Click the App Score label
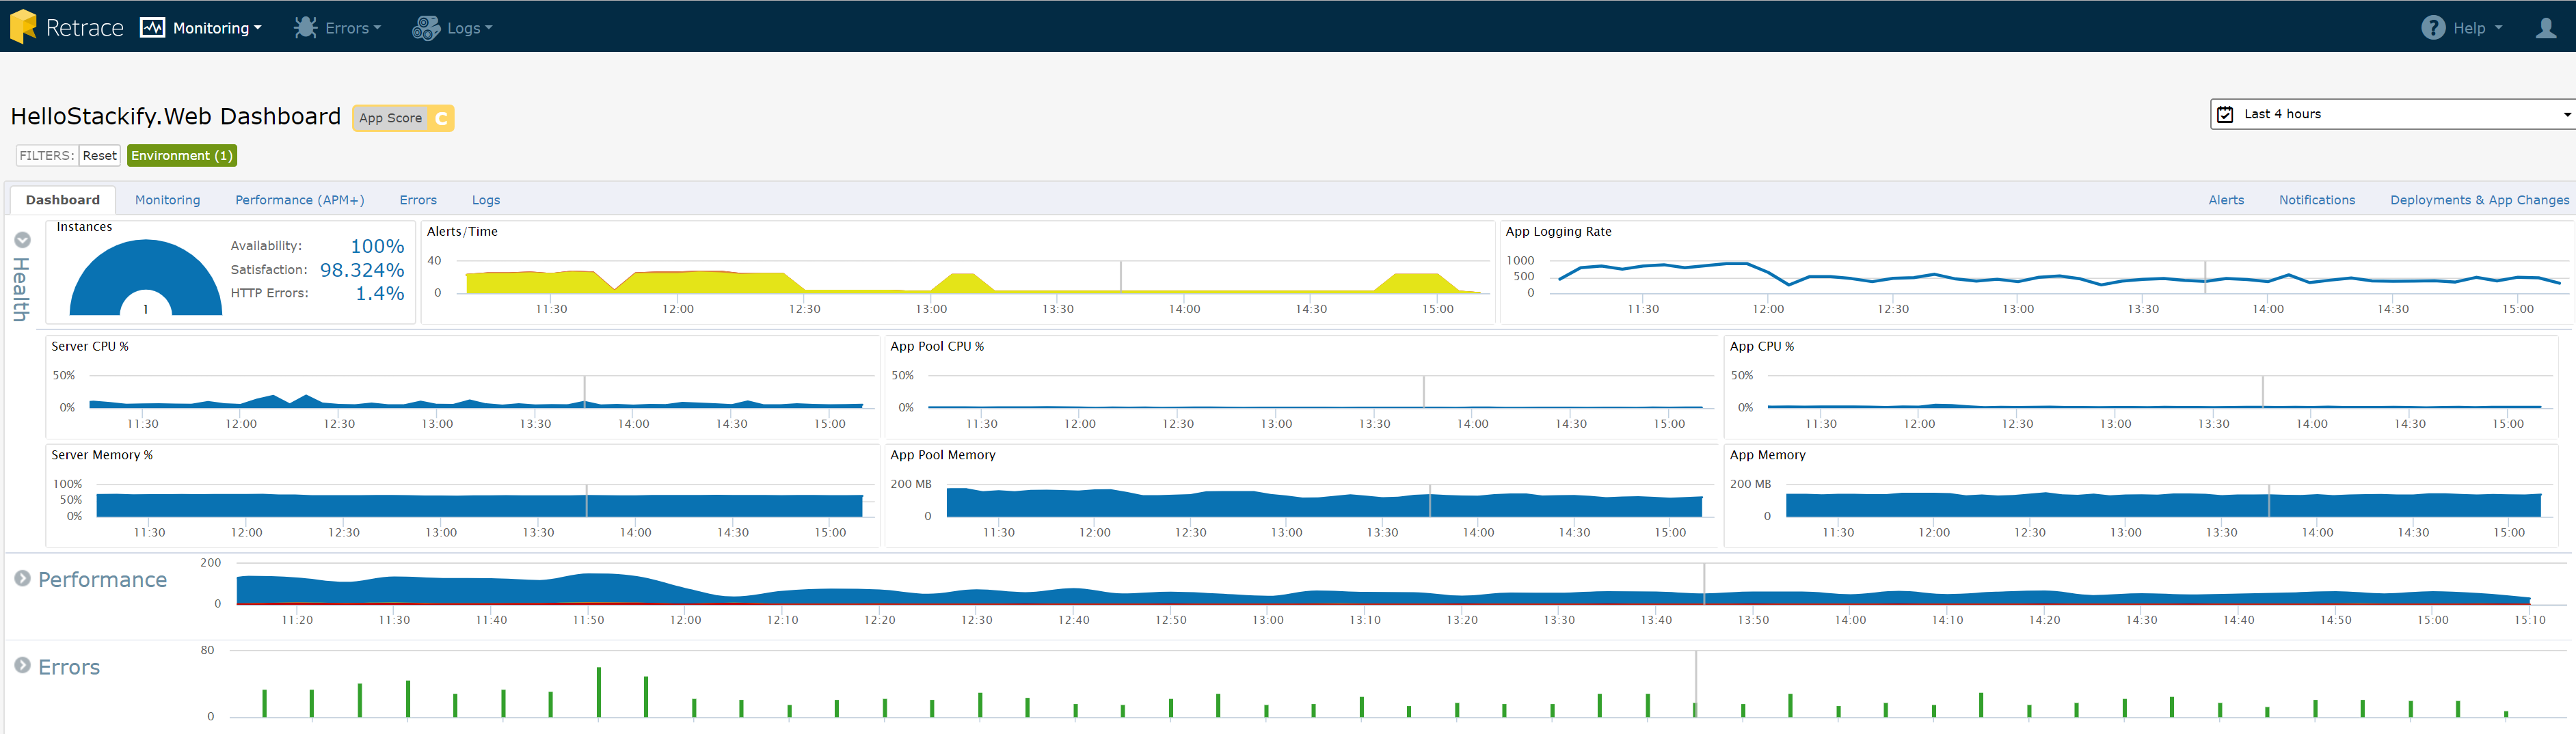This screenshot has width=2576, height=734. click(x=390, y=118)
